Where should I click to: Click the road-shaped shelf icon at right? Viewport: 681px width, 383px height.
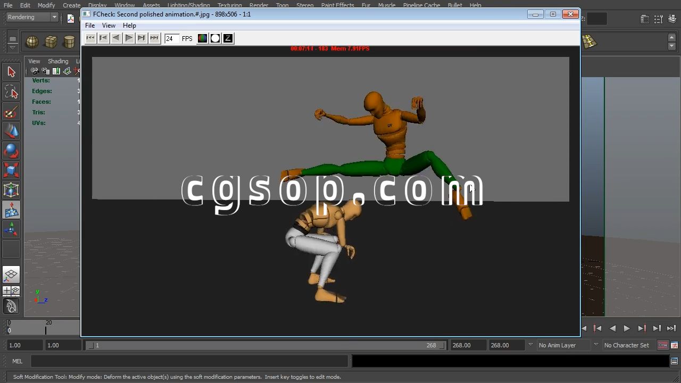(x=589, y=41)
